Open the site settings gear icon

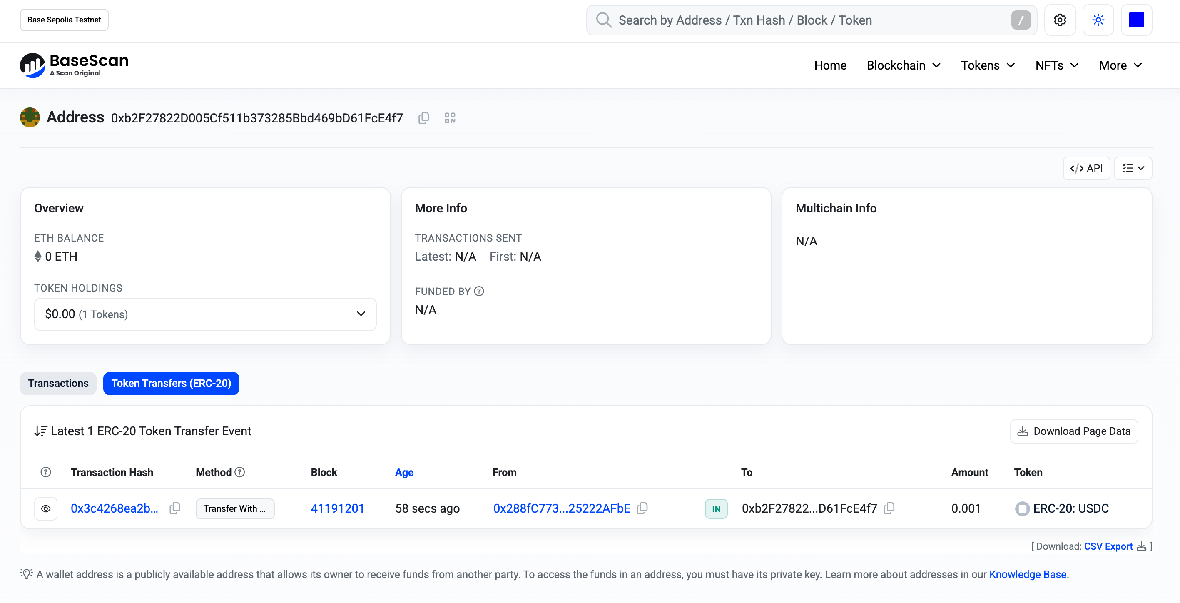pyautogui.click(x=1060, y=20)
